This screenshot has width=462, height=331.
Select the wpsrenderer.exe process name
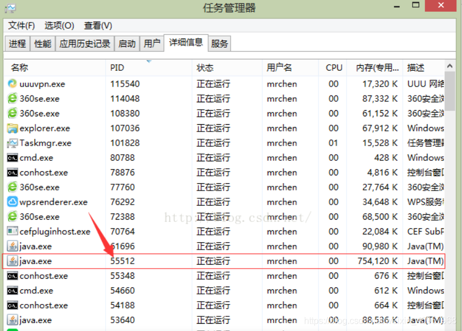[53, 202]
